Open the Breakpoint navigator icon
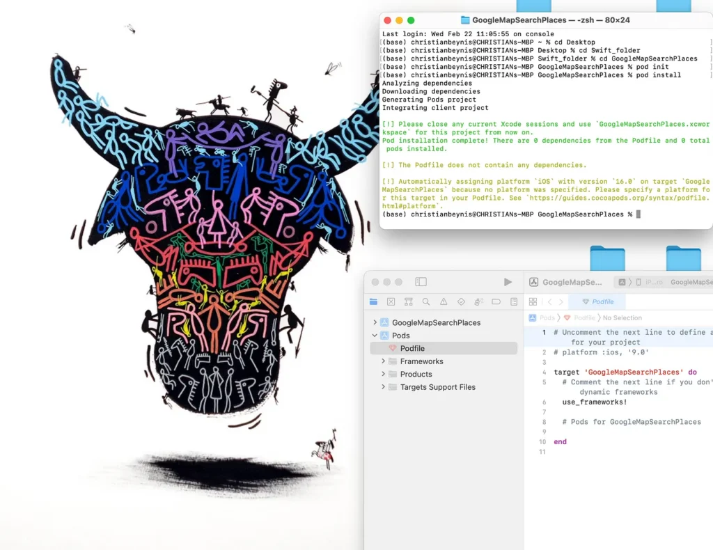The image size is (713, 550). [x=496, y=301]
